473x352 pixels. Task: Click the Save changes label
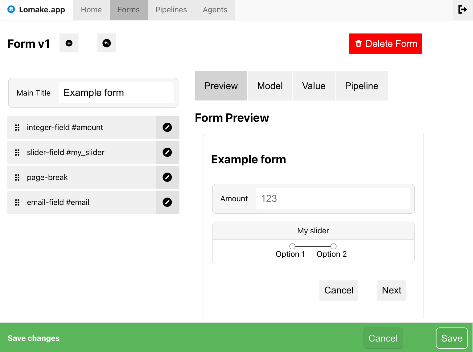point(34,338)
